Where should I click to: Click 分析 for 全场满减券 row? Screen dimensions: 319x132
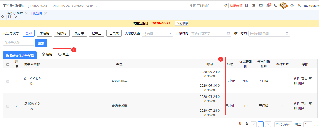tap(297, 104)
